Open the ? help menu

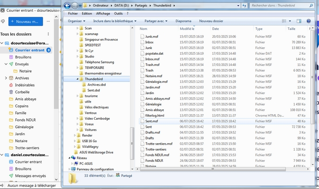tap(128, 14)
